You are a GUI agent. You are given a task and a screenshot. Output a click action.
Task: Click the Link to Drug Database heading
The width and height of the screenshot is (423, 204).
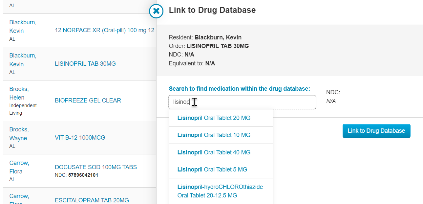(212, 10)
